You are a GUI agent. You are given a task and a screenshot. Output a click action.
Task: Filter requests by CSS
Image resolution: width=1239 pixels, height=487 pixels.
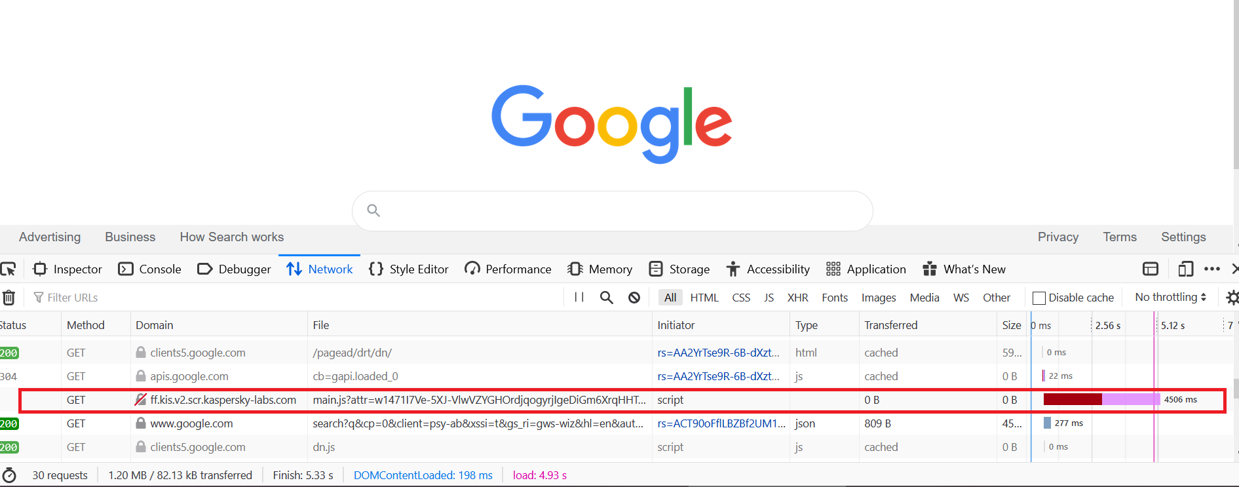pos(741,298)
